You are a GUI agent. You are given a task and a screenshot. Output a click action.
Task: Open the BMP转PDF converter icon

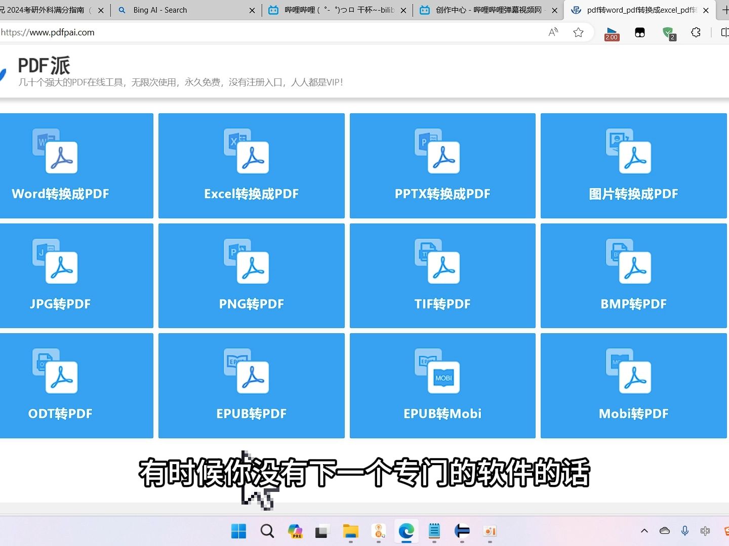coord(629,261)
